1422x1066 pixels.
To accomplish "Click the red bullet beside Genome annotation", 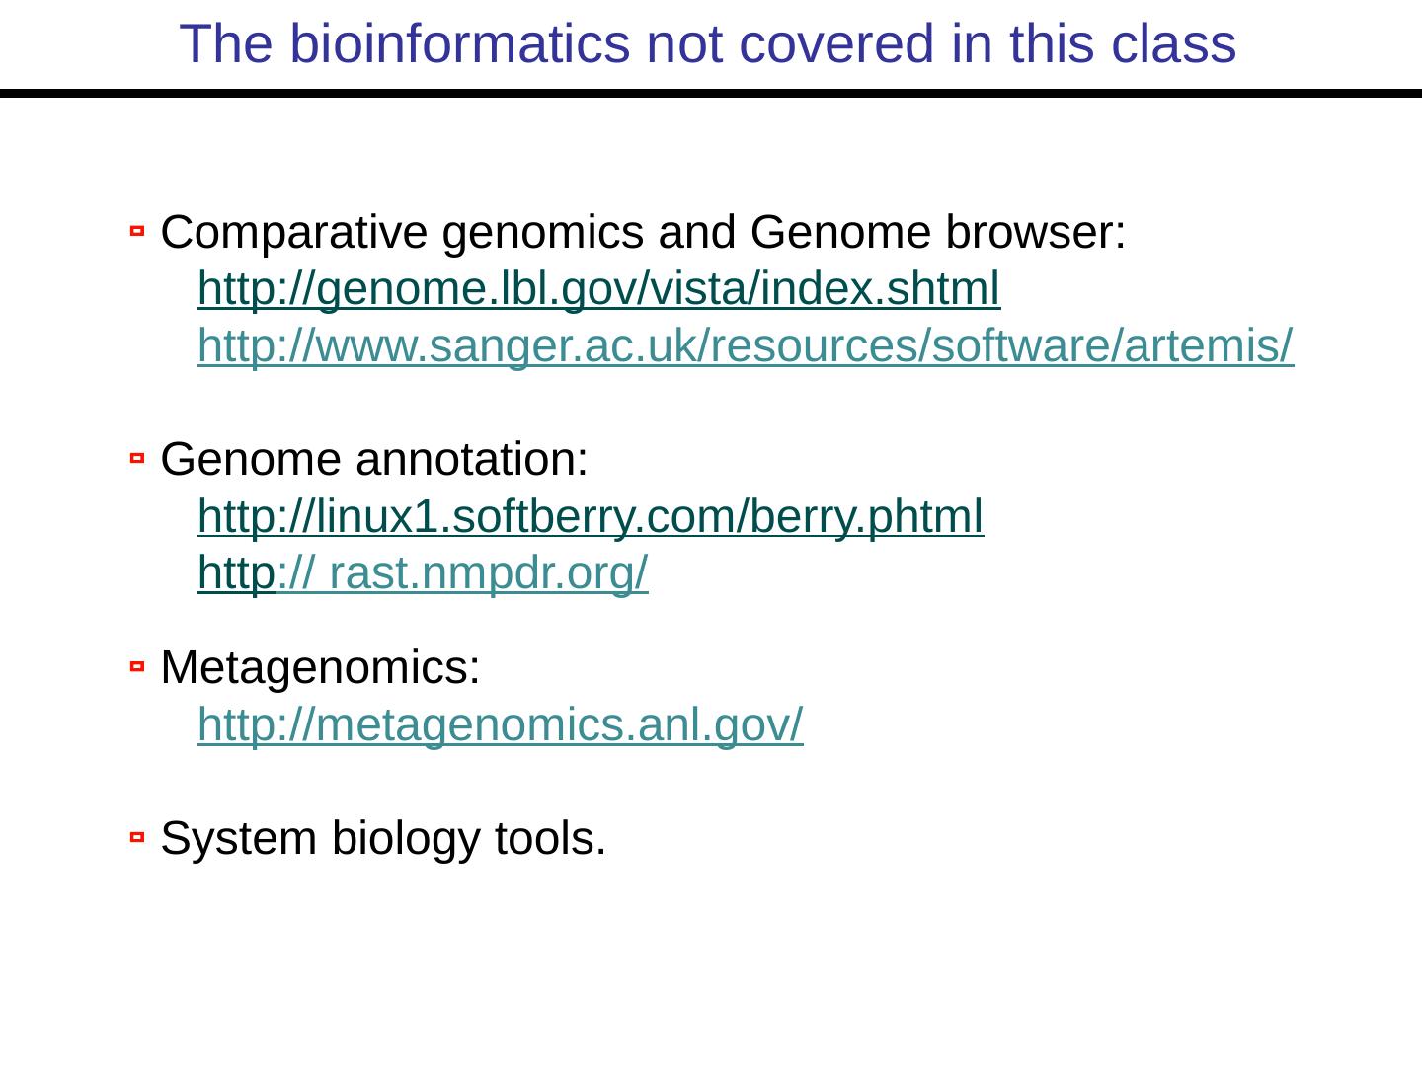I will [137, 458].
